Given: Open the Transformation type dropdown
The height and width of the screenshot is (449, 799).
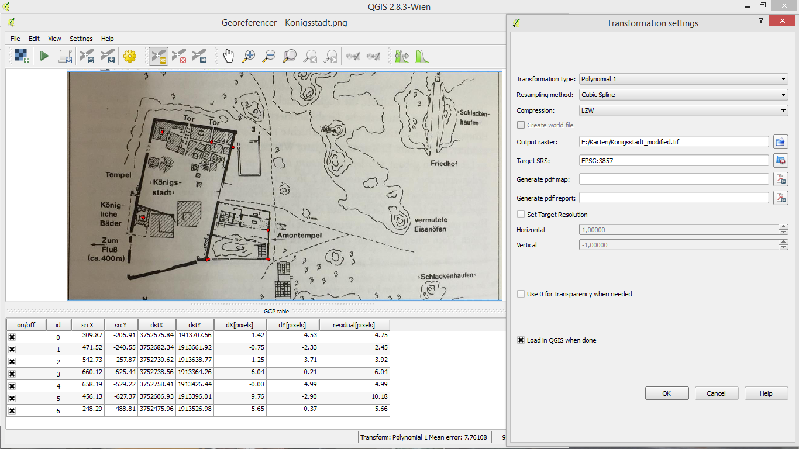Looking at the screenshot, I should coord(684,79).
